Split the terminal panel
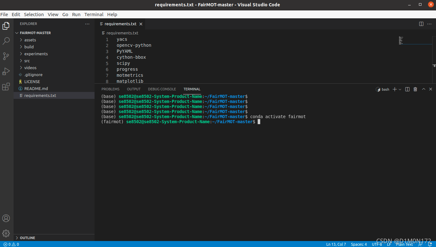Screen dimensions: 436x247 pyautogui.click(x=407, y=89)
